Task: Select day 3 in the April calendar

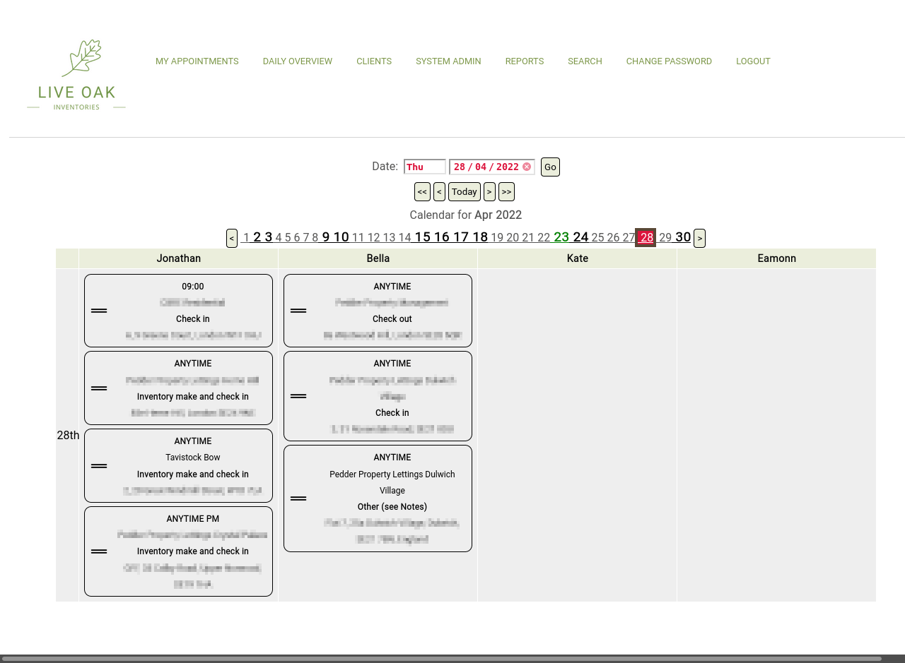Action: (x=269, y=237)
